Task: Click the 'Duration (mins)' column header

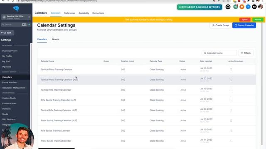Action: coord(128,61)
